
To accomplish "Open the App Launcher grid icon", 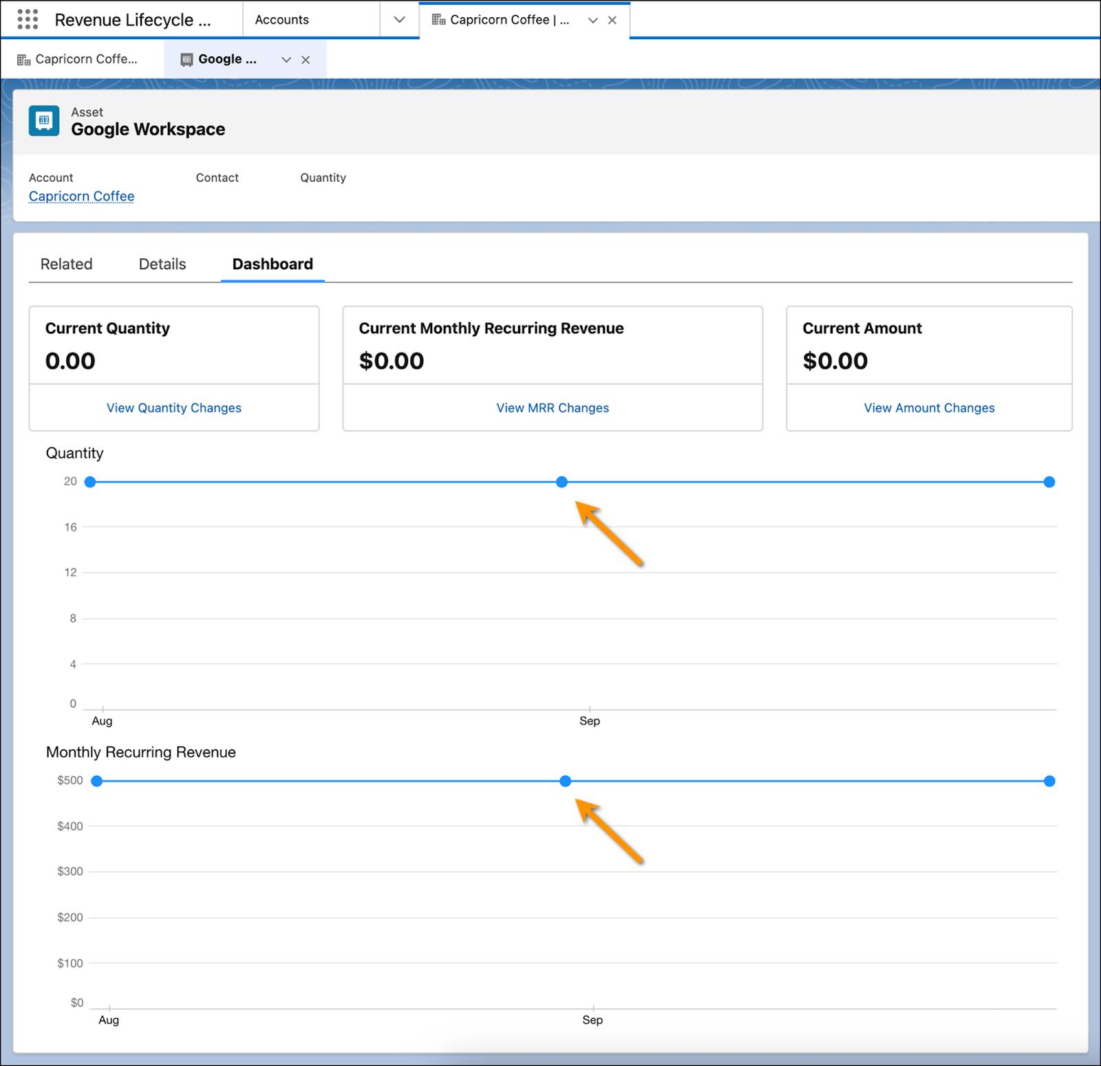I will point(28,19).
